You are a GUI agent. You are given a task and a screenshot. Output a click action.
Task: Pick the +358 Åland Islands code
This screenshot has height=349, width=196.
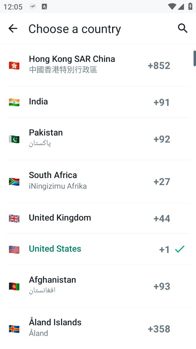point(159,329)
